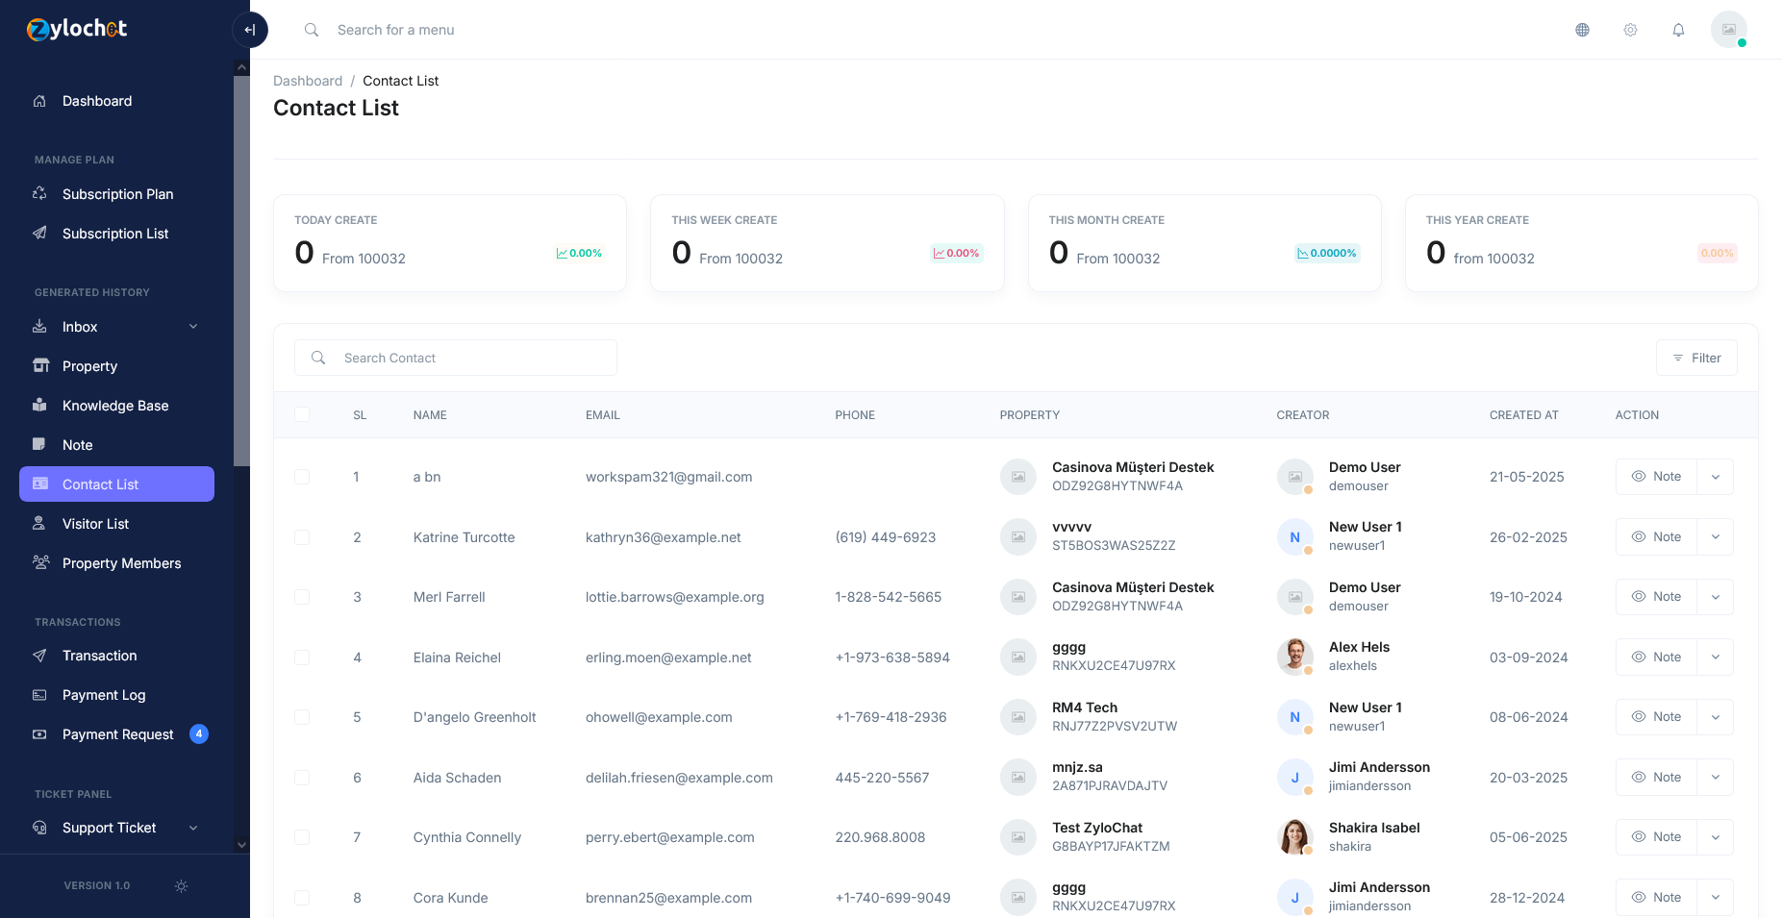Follow the Dashboard breadcrumb link
The width and height of the screenshot is (1782, 918).
308,81
